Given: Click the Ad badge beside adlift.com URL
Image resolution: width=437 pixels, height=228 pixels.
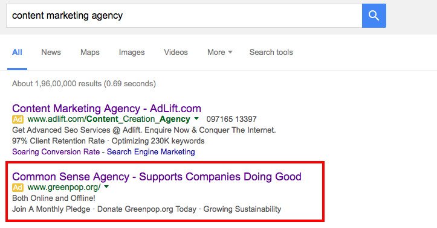Looking at the screenshot, I should pyautogui.click(x=18, y=119).
